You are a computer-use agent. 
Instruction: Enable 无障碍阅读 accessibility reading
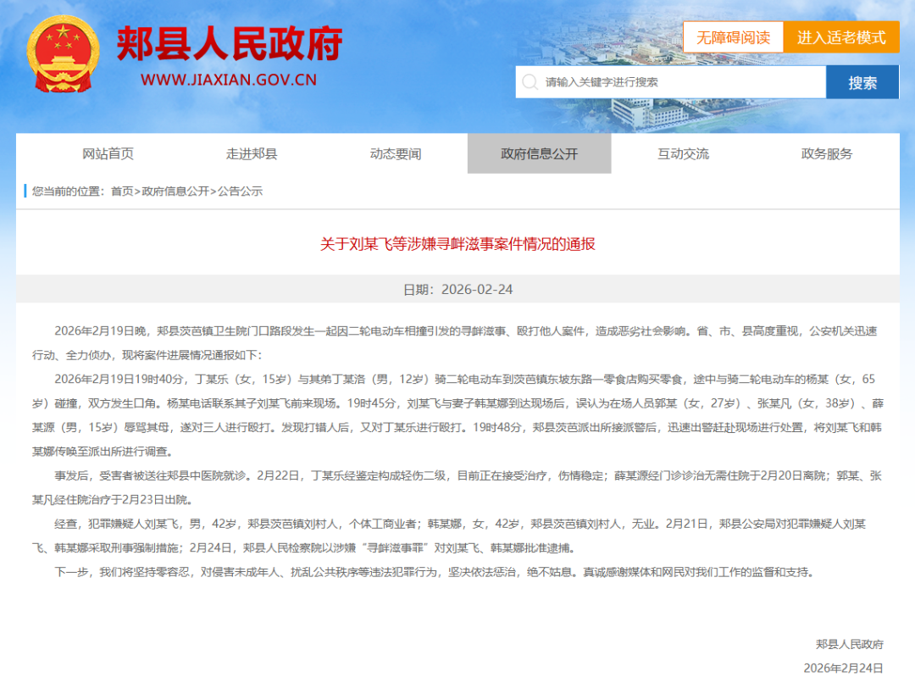pyautogui.click(x=733, y=37)
